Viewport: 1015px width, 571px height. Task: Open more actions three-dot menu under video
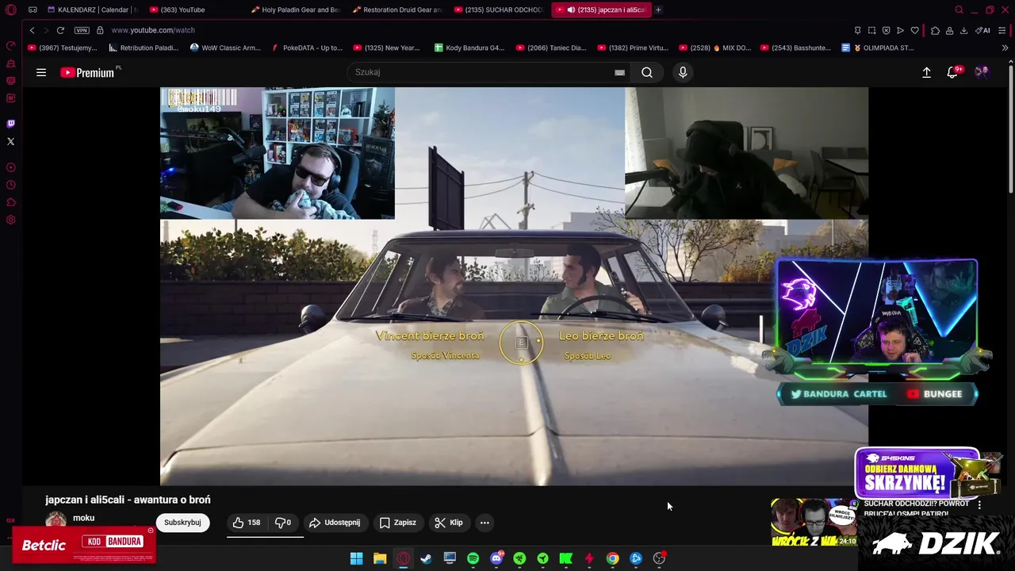point(485,523)
